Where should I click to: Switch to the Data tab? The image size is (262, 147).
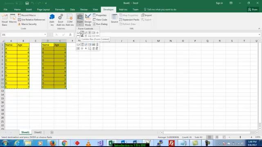(x=72, y=9)
